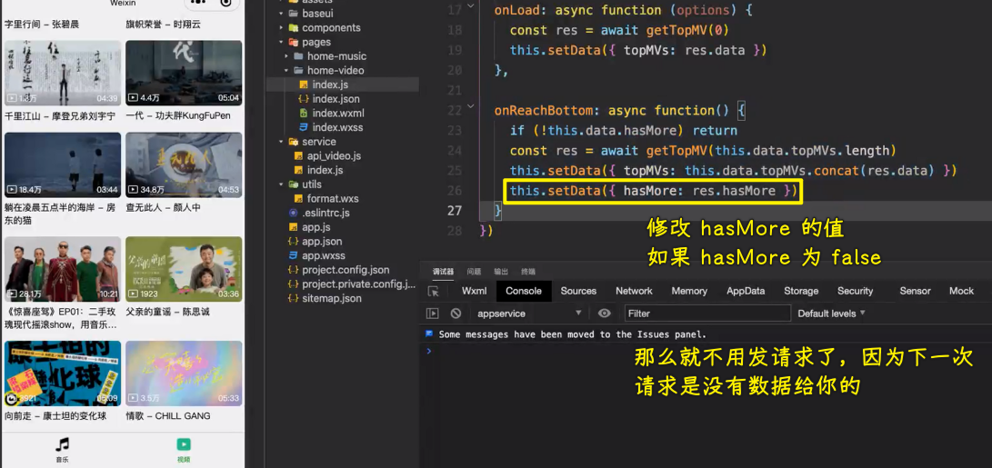Fold the onReachBottom function at line 22
The image size is (992, 468).
pyautogui.click(x=470, y=107)
